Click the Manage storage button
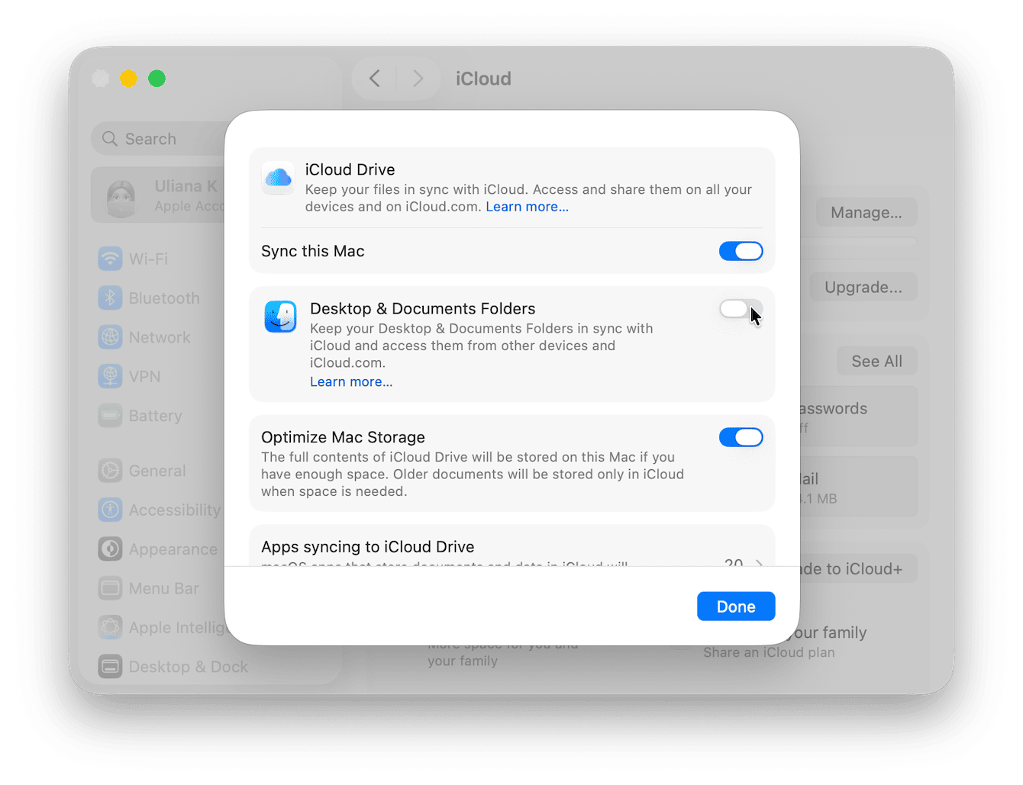The image size is (1023, 785). (866, 212)
